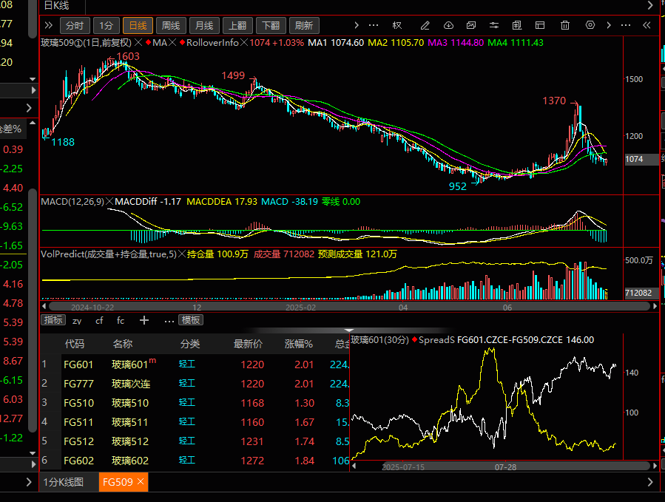Select the 周线 weekly period tab
Viewport: 665px width, 502px height.
point(170,25)
